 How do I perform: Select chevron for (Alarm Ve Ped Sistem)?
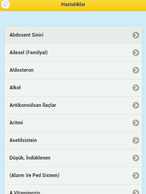(x=136, y=175)
